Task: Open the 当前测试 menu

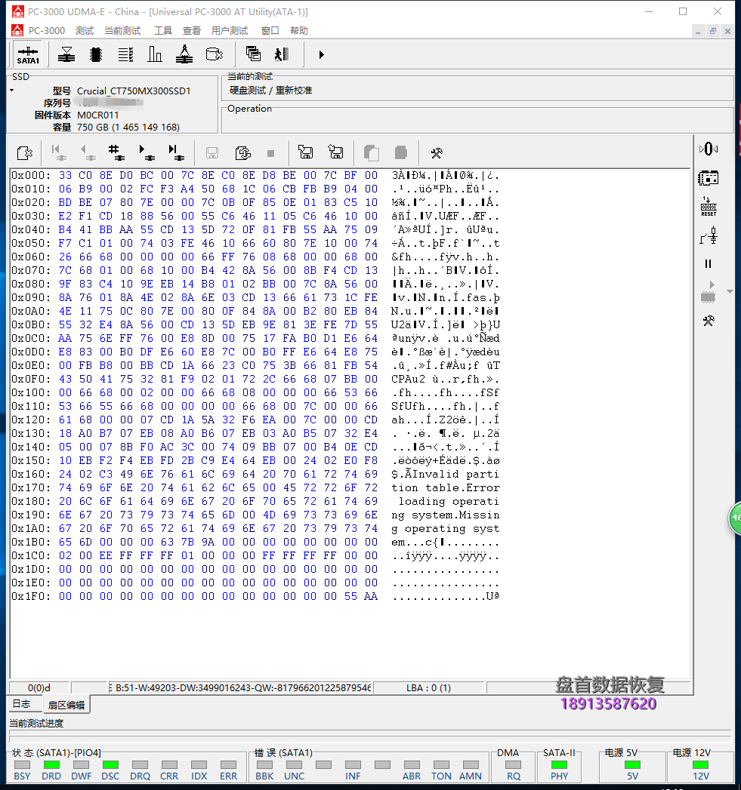Action: [122, 31]
